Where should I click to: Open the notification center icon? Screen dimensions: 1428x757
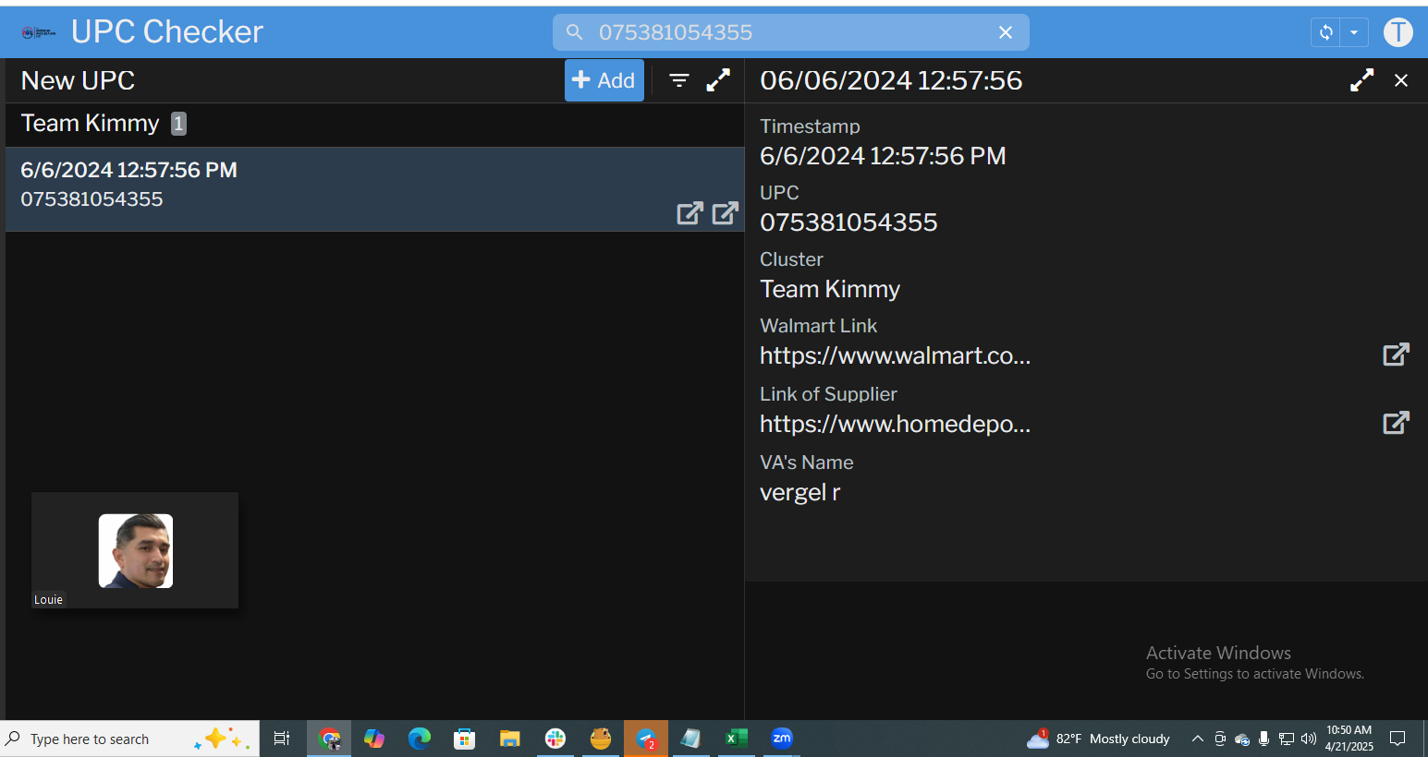click(1397, 739)
